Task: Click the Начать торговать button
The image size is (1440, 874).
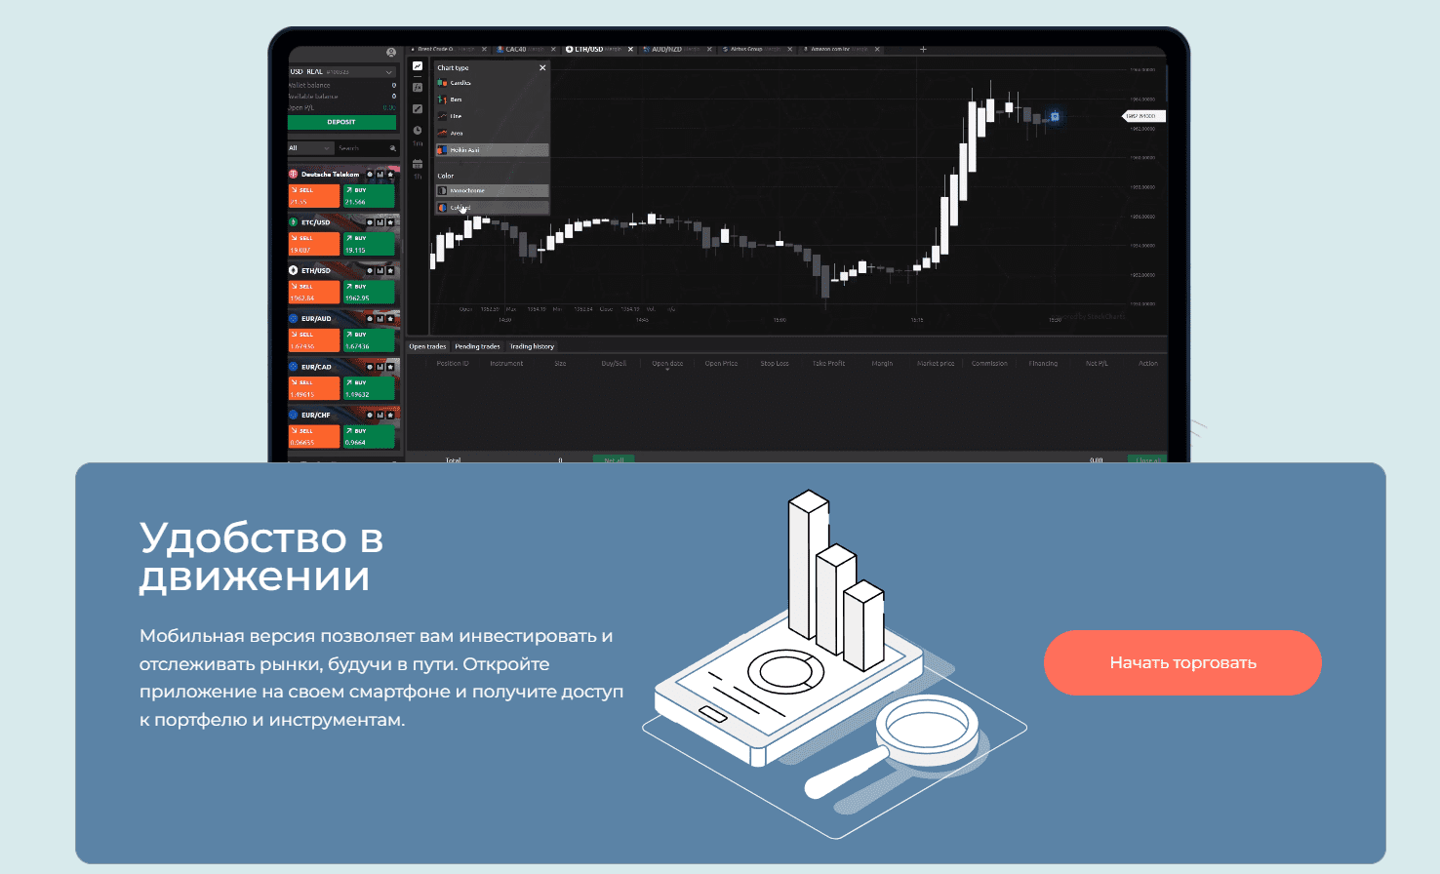Action: coord(1182,662)
